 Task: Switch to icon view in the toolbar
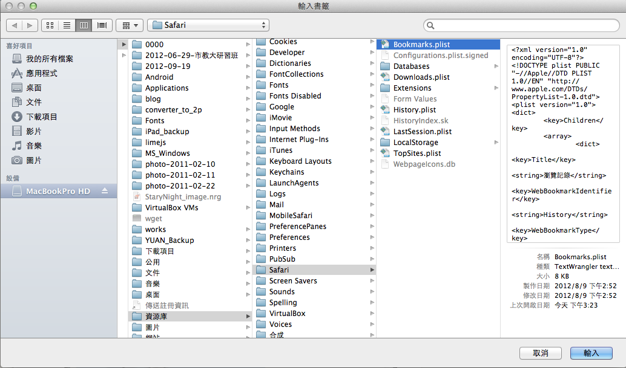click(50, 25)
